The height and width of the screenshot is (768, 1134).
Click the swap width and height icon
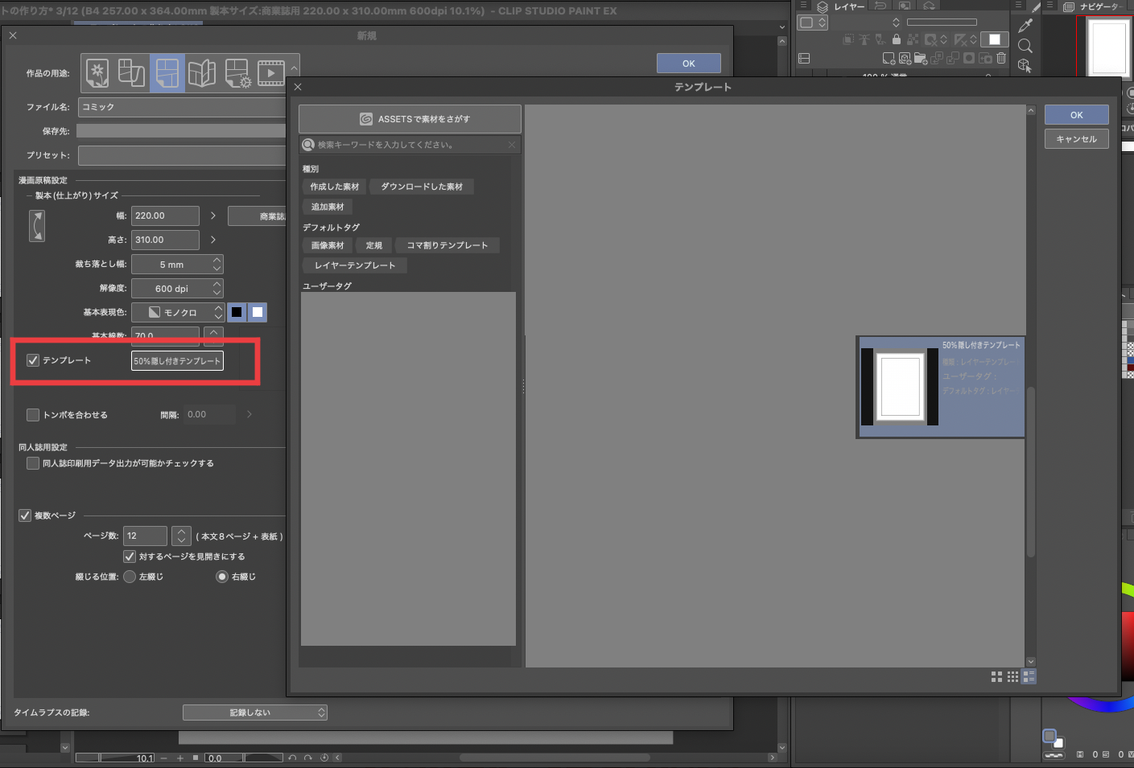click(x=37, y=226)
